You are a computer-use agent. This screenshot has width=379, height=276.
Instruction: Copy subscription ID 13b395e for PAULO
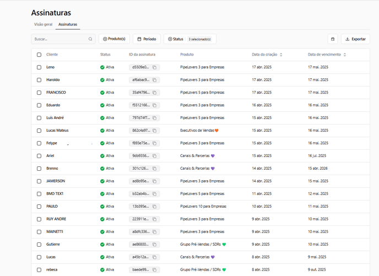[x=154, y=207]
